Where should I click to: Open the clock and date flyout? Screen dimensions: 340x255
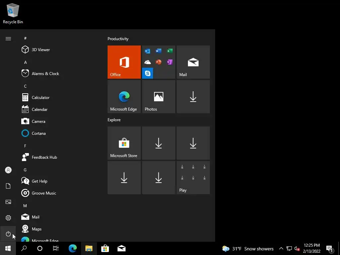311,248
